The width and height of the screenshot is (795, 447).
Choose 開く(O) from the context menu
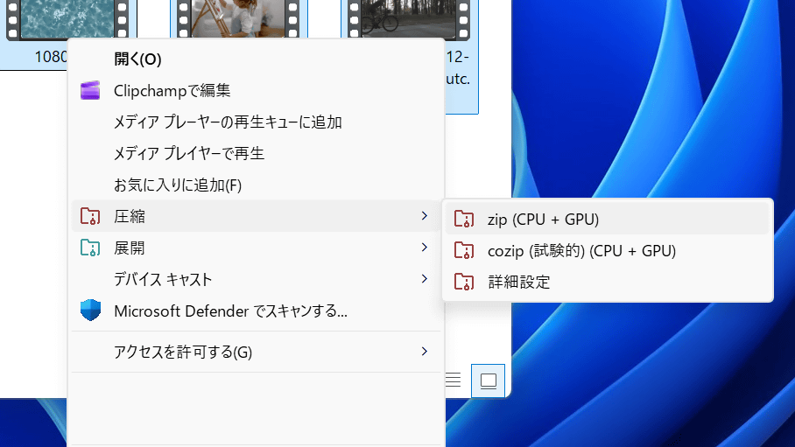click(137, 59)
